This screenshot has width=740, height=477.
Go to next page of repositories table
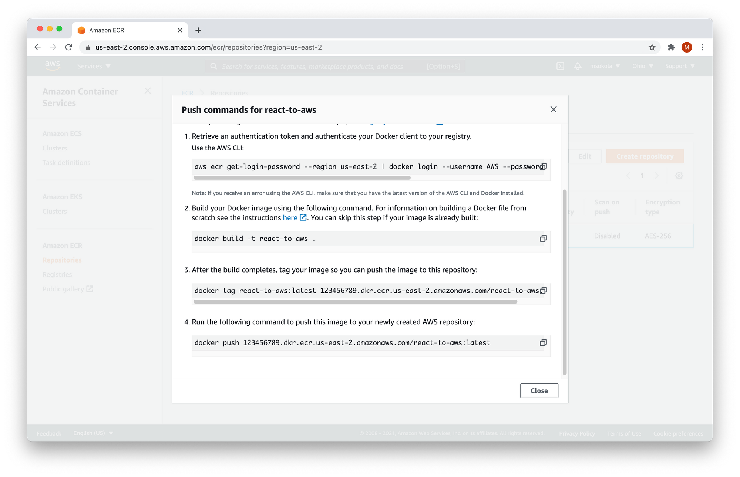tap(657, 176)
